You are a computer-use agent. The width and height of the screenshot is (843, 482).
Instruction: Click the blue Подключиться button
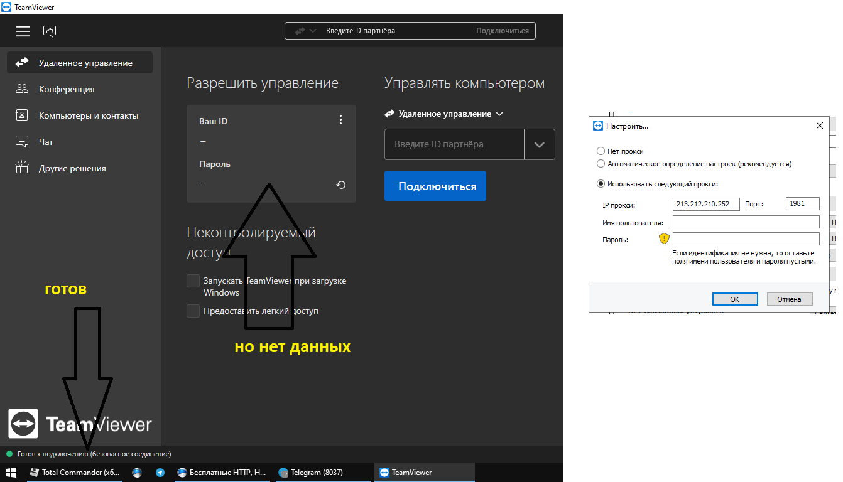pos(435,186)
